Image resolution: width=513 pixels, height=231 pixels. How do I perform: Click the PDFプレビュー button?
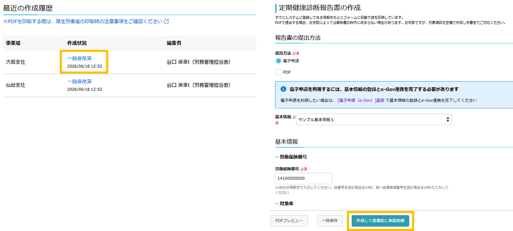(289, 221)
